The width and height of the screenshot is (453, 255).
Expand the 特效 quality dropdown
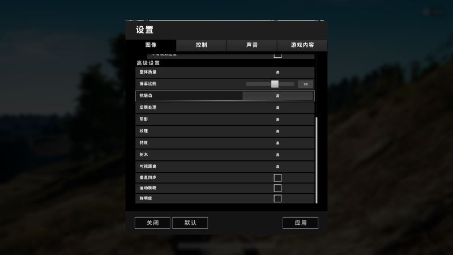point(278,143)
